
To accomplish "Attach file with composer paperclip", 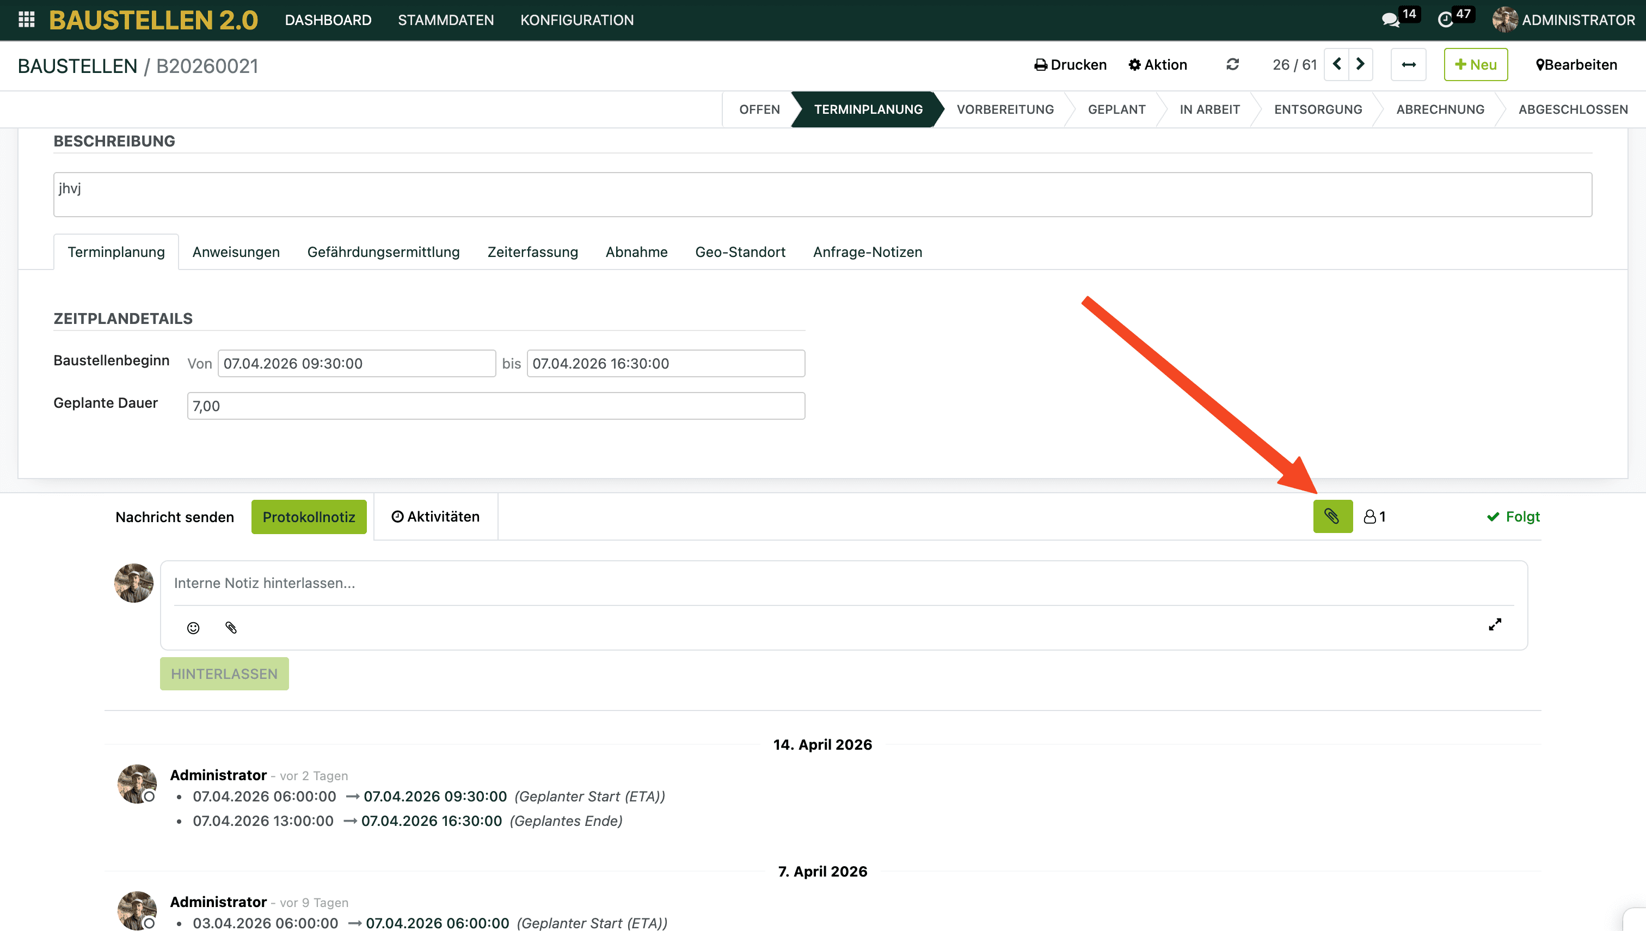I will 231,628.
